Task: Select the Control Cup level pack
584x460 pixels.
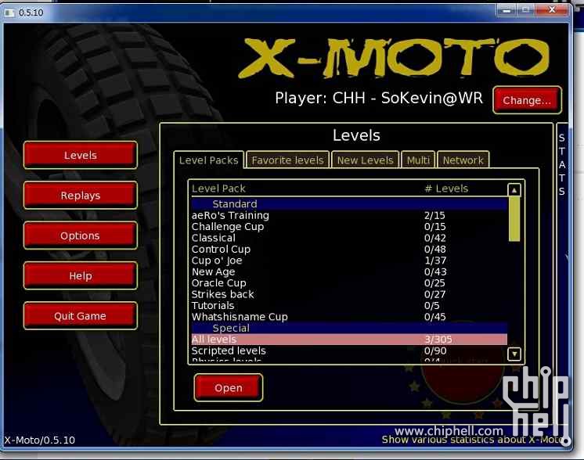Action: click(x=349, y=249)
